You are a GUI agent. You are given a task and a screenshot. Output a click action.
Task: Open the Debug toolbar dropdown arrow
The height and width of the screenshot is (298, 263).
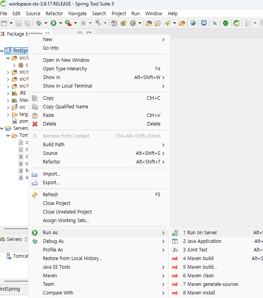46,23
